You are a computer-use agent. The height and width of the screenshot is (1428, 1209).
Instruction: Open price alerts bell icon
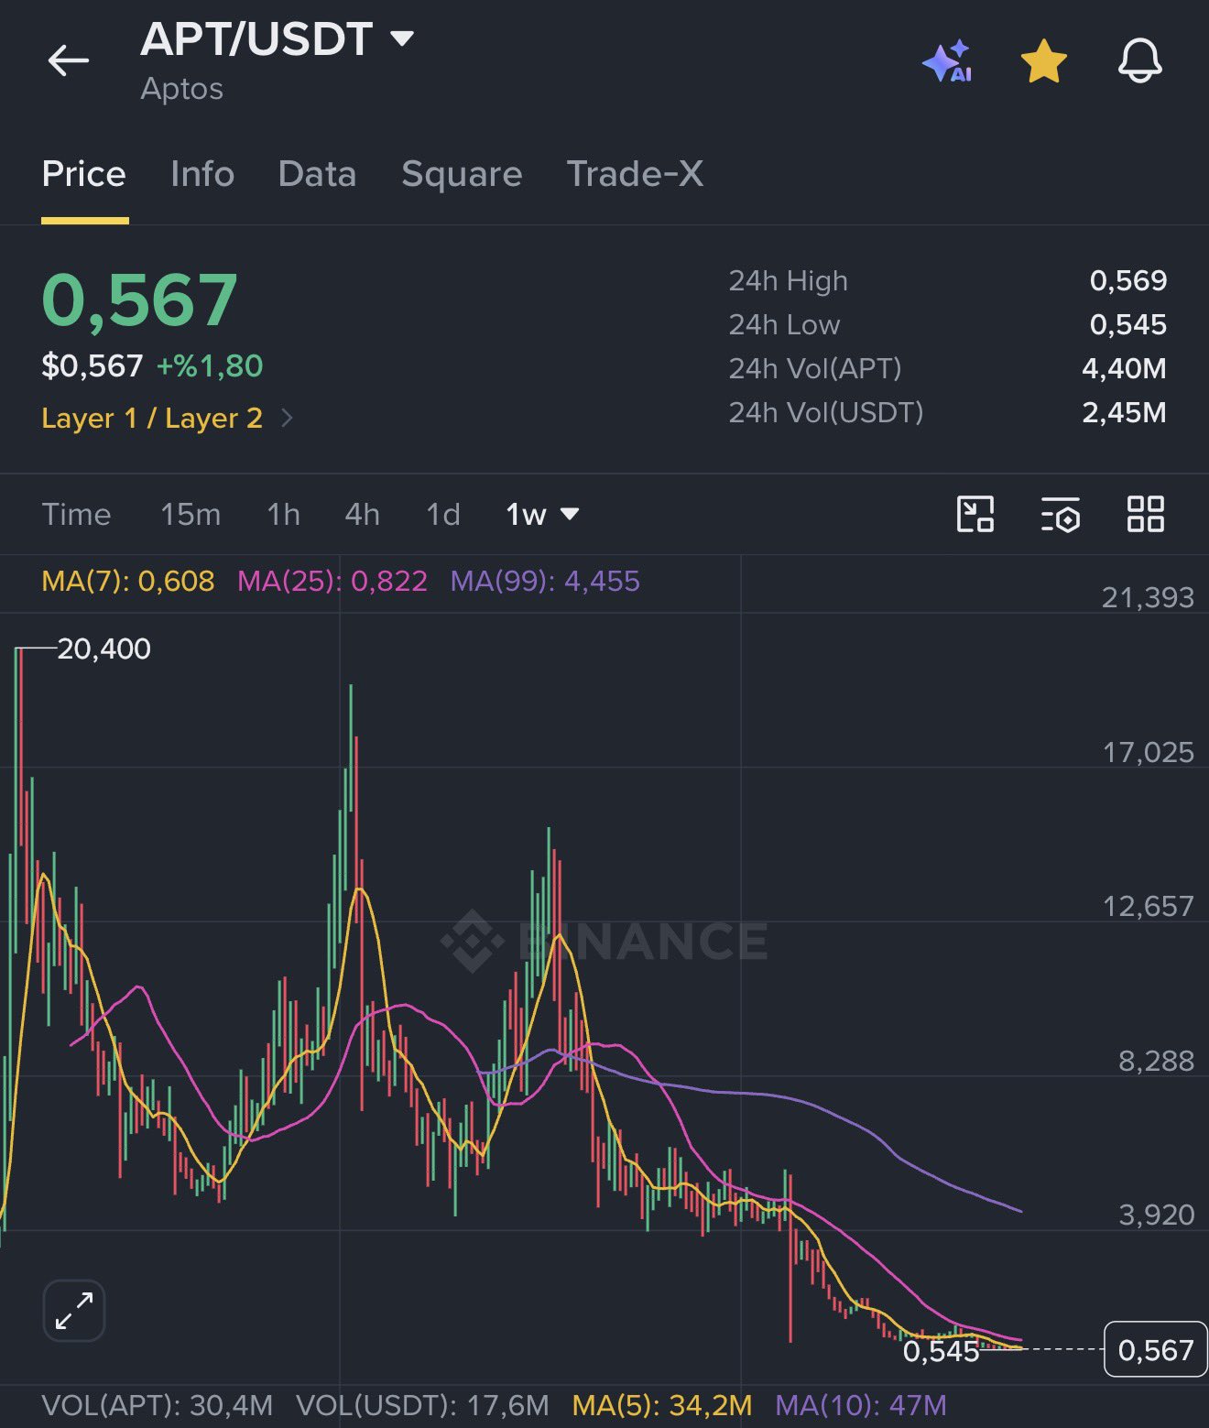coord(1140,61)
